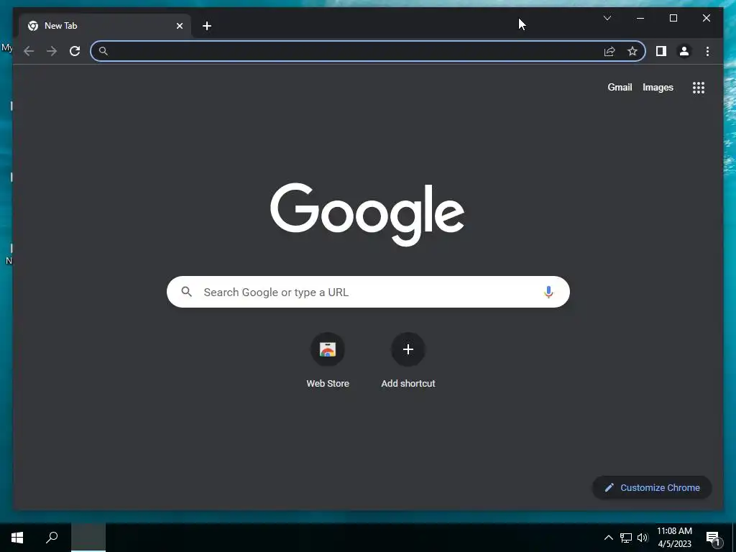Open the Images link
736x552 pixels.
(658, 87)
